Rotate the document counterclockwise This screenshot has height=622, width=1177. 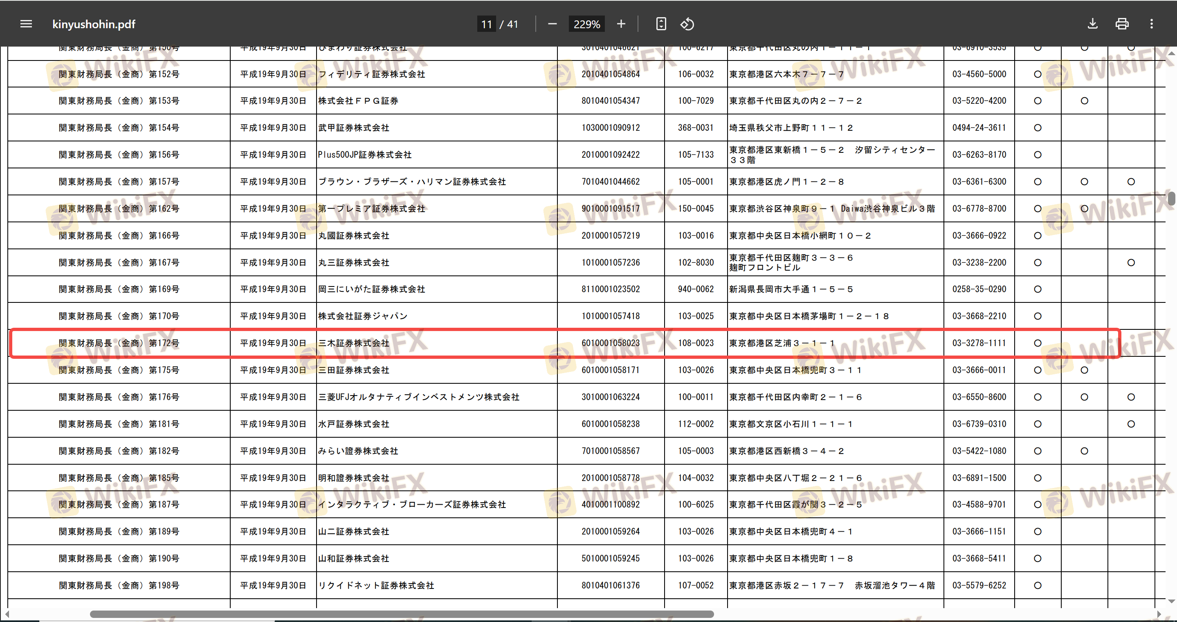coord(687,24)
